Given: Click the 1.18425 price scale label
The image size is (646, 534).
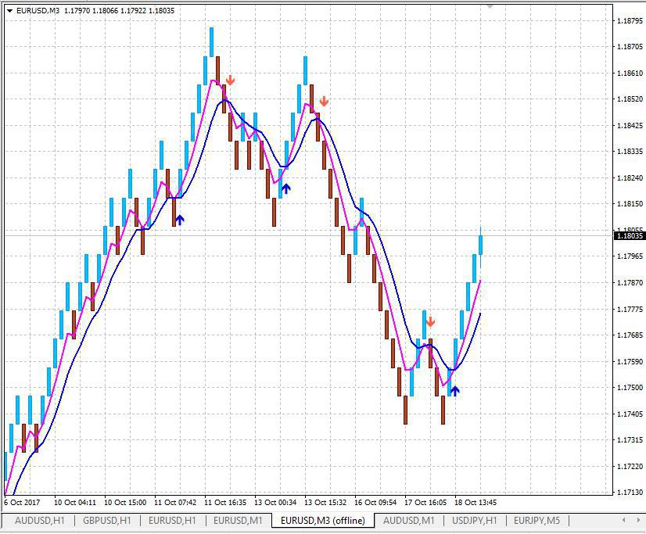Looking at the screenshot, I should [x=630, y=126].
